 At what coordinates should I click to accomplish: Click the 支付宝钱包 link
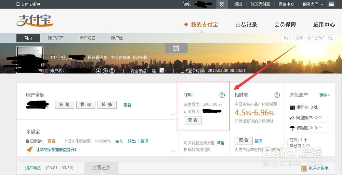(x=30, y=4)
